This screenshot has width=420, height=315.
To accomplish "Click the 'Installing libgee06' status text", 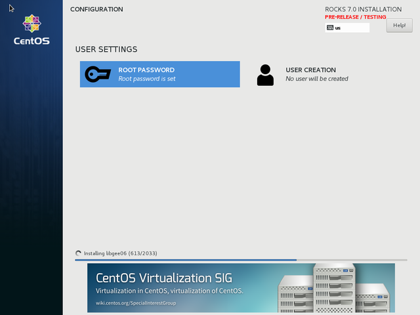I will point(120,253).
